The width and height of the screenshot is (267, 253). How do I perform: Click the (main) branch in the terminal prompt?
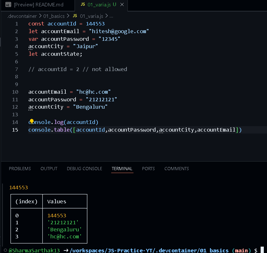pyautogui.click(x=241, y=250)
